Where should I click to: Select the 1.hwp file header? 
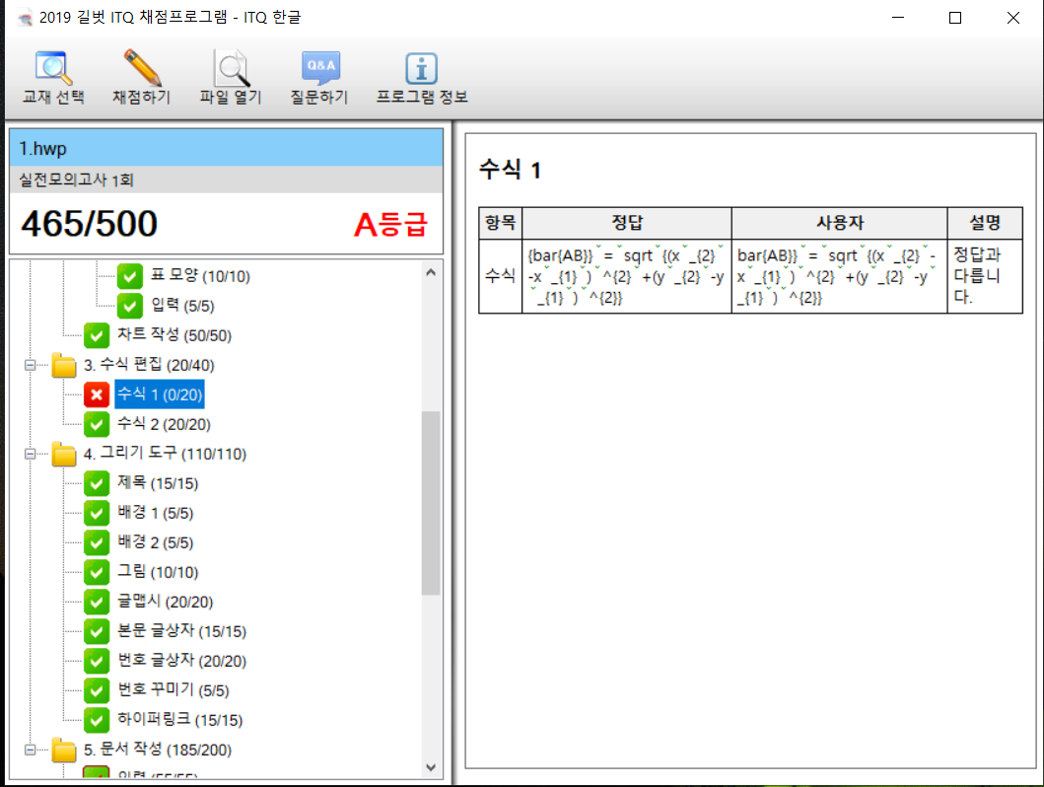pyautogui.click(x=226, y=149)
